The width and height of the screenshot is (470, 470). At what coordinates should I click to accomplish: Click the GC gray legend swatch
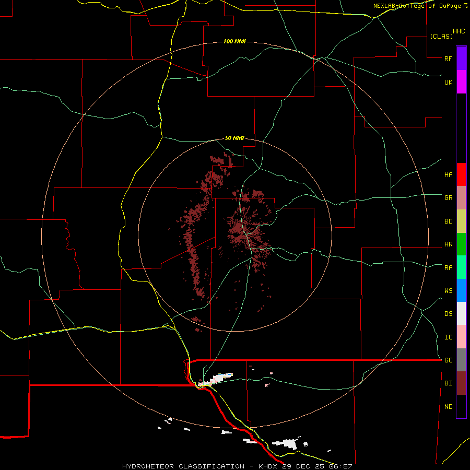pos(461,360)
